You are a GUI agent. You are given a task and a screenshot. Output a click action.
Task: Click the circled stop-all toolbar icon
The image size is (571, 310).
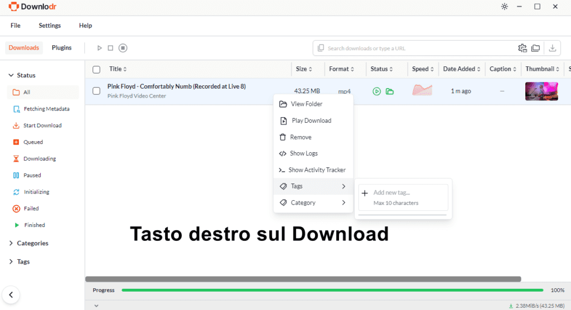(123, 48)
